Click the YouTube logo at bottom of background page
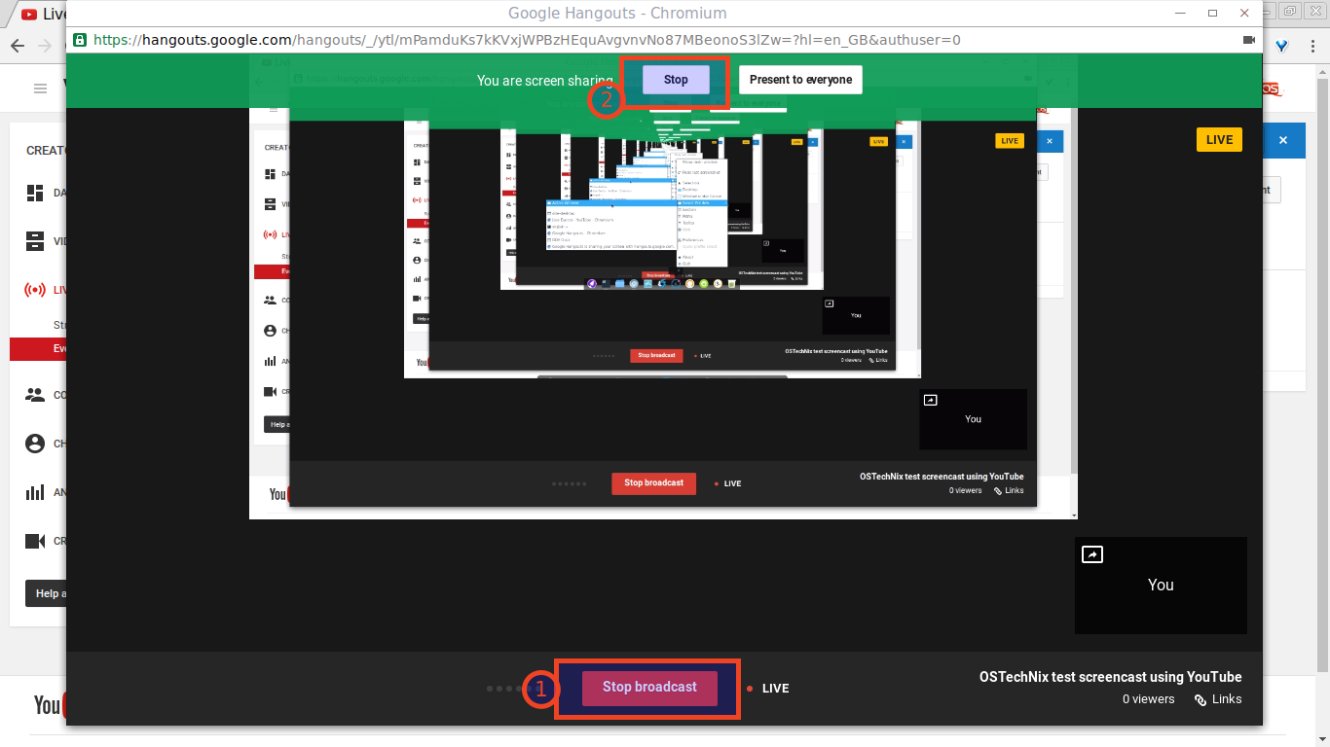1330x747 pixels. click(x=49, y=704)
